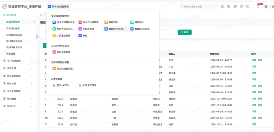Select highlighted 教育培训(管理... menu entry
Image resolution: width=274 pixels, height=132 pixels.
click(116, 29)
